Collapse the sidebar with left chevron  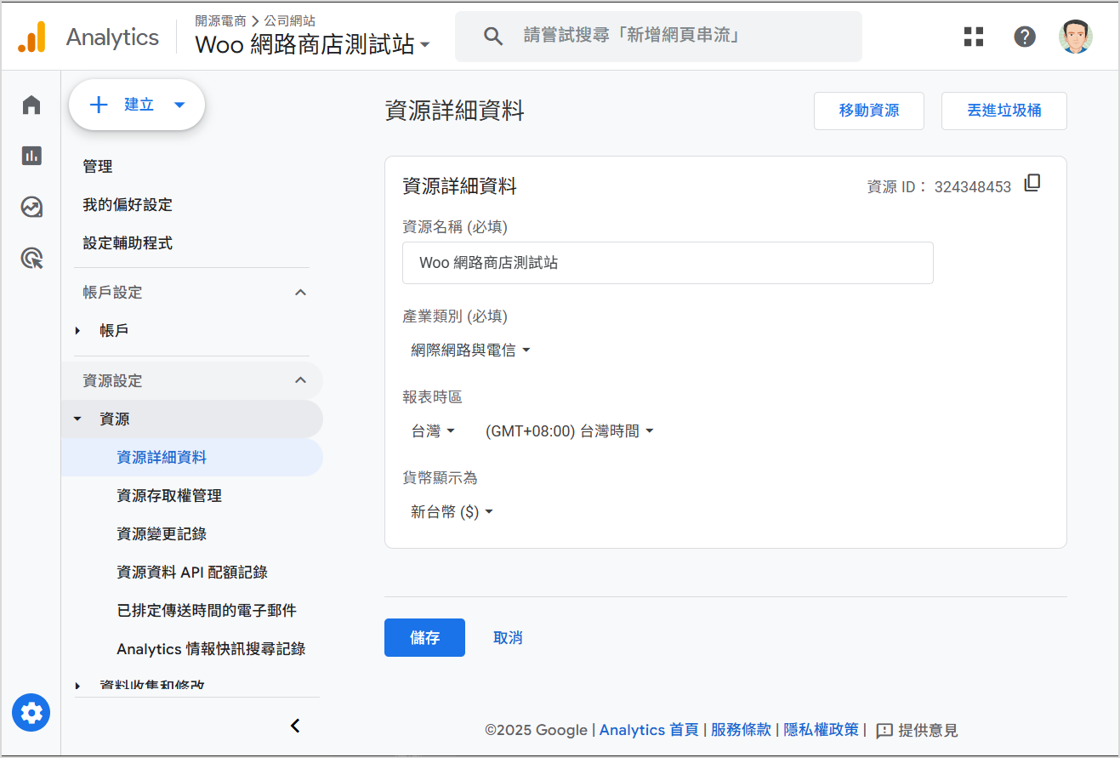click(x=295, y=726)
